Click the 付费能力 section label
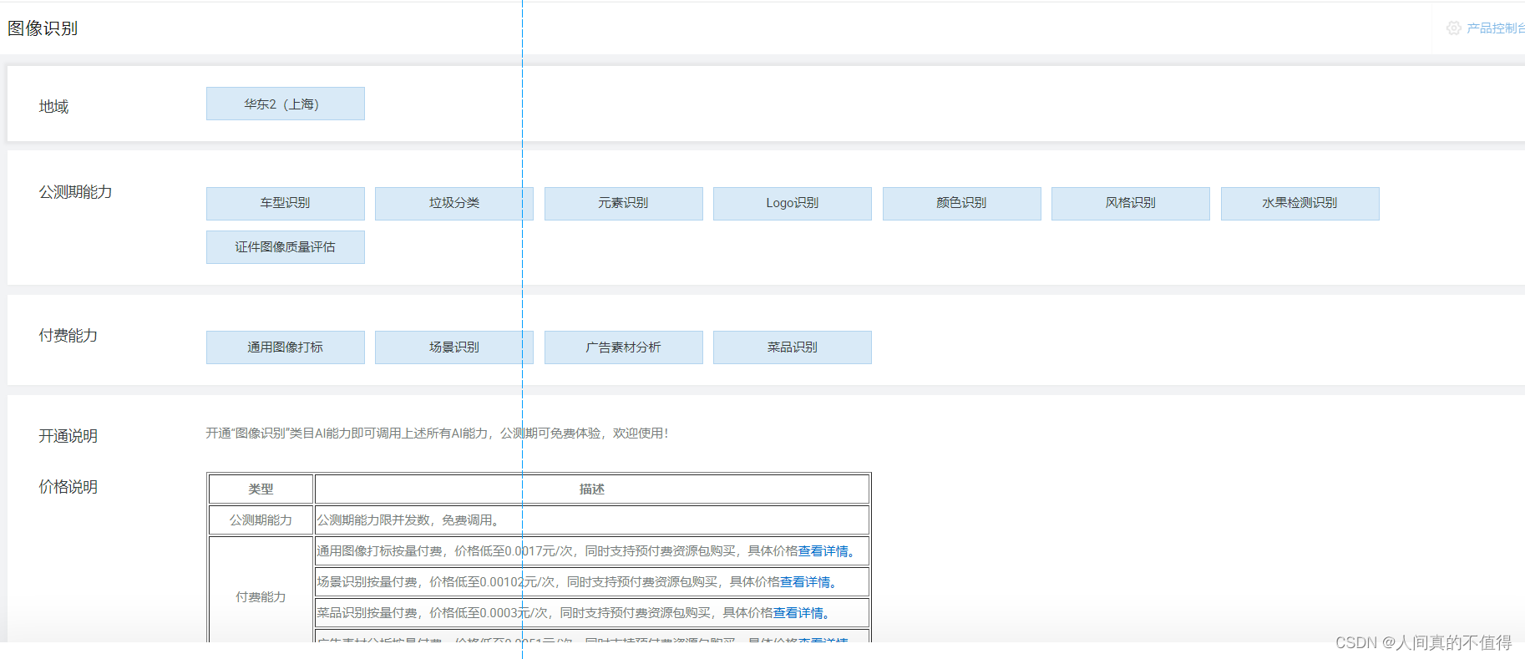Screen dimensions: 1525x659 click(68, 336)
